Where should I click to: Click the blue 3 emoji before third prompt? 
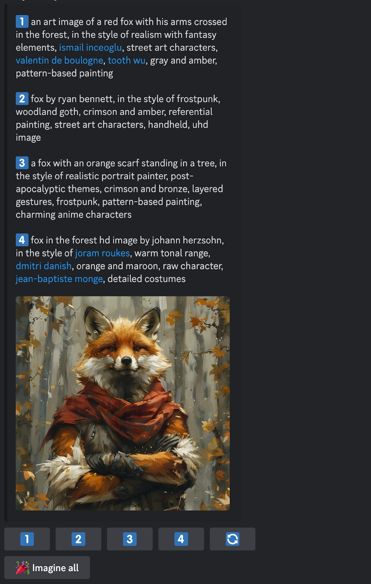[22, 163]
